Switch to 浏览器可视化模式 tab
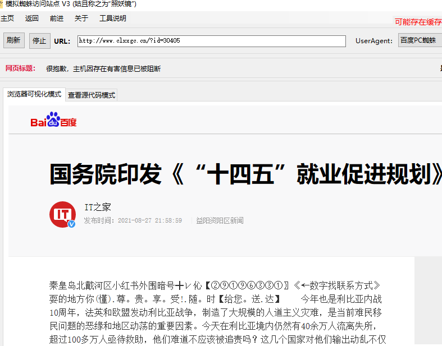 [x=34, y=94]
